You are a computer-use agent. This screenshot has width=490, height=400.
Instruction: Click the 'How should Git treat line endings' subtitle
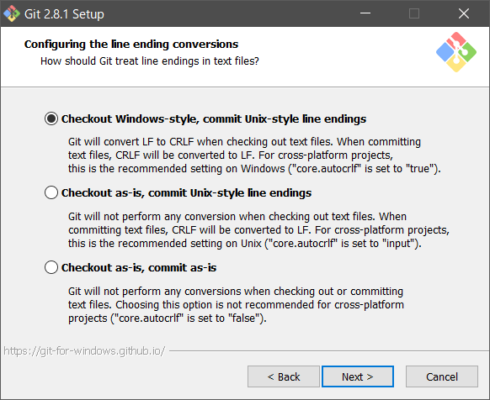coord(150,61)
